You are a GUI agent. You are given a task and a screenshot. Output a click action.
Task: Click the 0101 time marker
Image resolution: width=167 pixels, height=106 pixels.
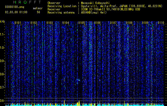point(18,23)
